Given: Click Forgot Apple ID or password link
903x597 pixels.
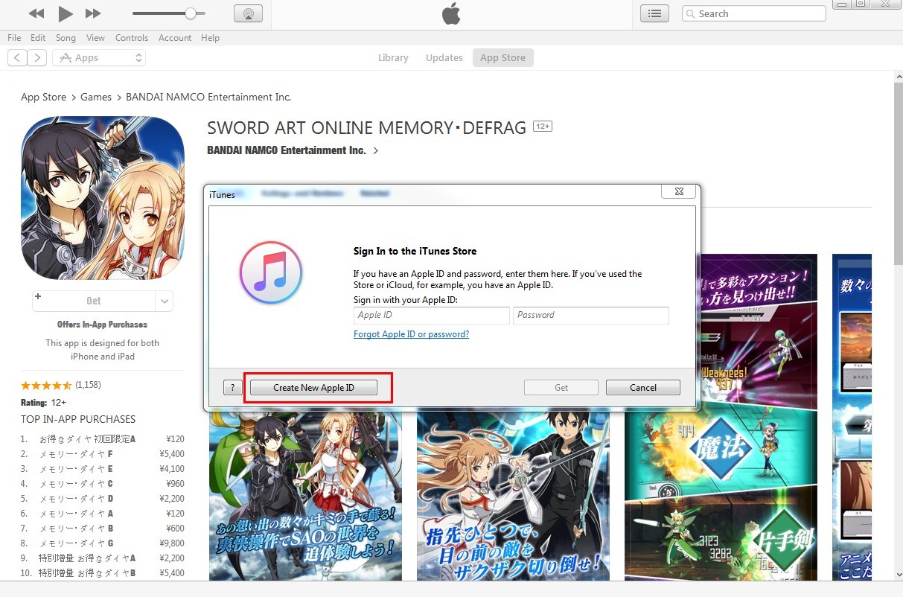Looking at the screenshot, I should click(x=411, y=334).
